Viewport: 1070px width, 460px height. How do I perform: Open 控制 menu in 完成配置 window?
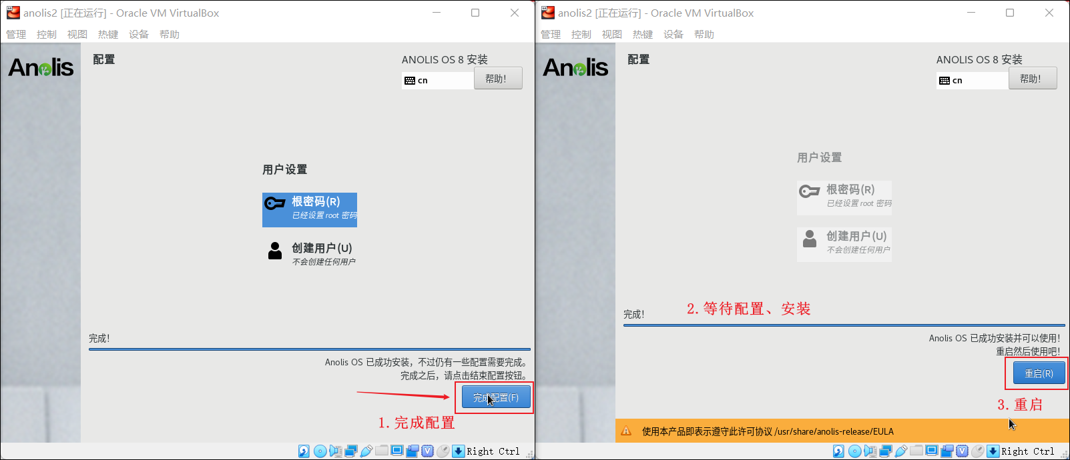coord(47,34)
